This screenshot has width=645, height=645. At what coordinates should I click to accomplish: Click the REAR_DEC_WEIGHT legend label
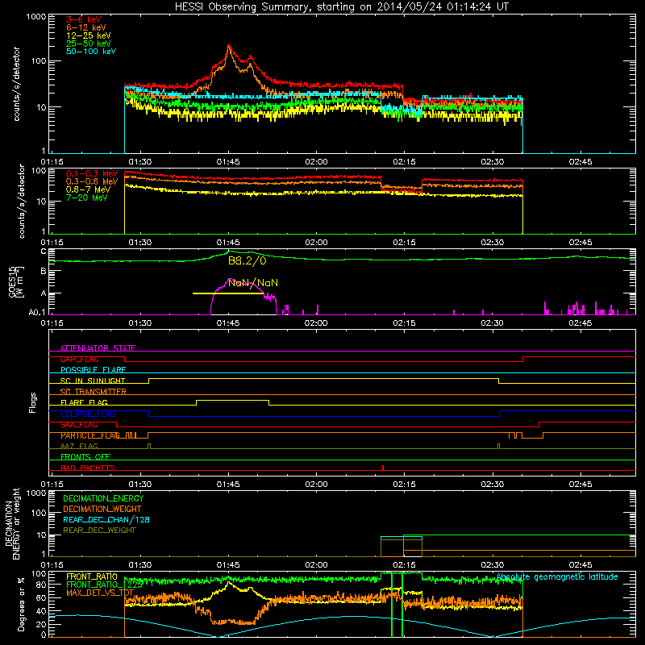click(x=99, y=531)
